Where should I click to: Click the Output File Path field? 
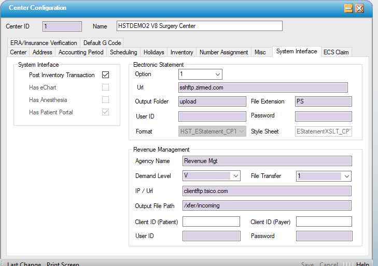click(267, 206)
